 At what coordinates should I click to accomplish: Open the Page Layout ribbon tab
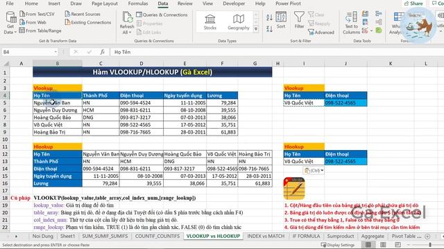[105, 3]
